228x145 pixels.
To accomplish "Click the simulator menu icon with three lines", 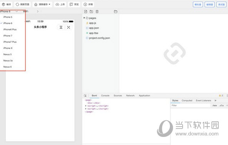I will pos(61,27).
